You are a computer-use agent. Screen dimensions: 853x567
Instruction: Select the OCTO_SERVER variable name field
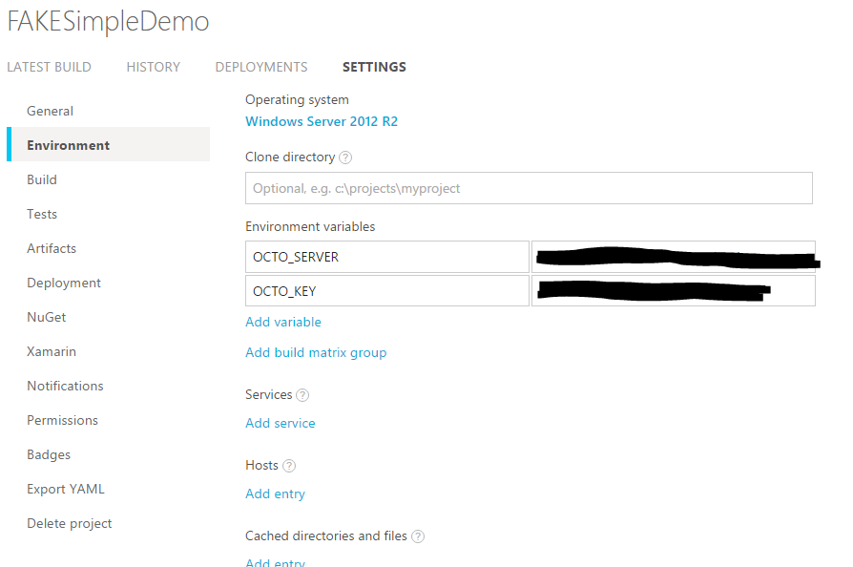(386, 256)
